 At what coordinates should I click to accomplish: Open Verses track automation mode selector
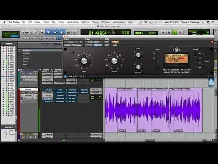tap(33, 98)
